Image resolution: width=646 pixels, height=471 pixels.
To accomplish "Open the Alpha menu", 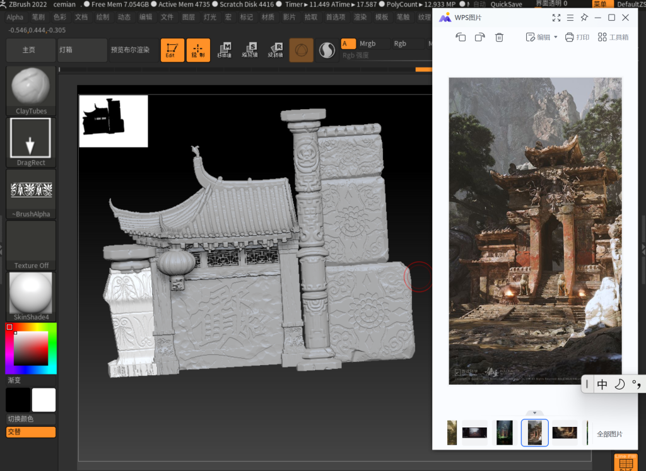I will pyautogui.click(x=15, y=17).
